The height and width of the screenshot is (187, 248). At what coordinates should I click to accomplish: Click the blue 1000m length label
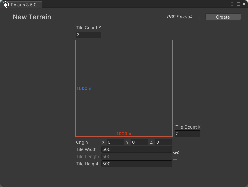click(x=84, y=88)
